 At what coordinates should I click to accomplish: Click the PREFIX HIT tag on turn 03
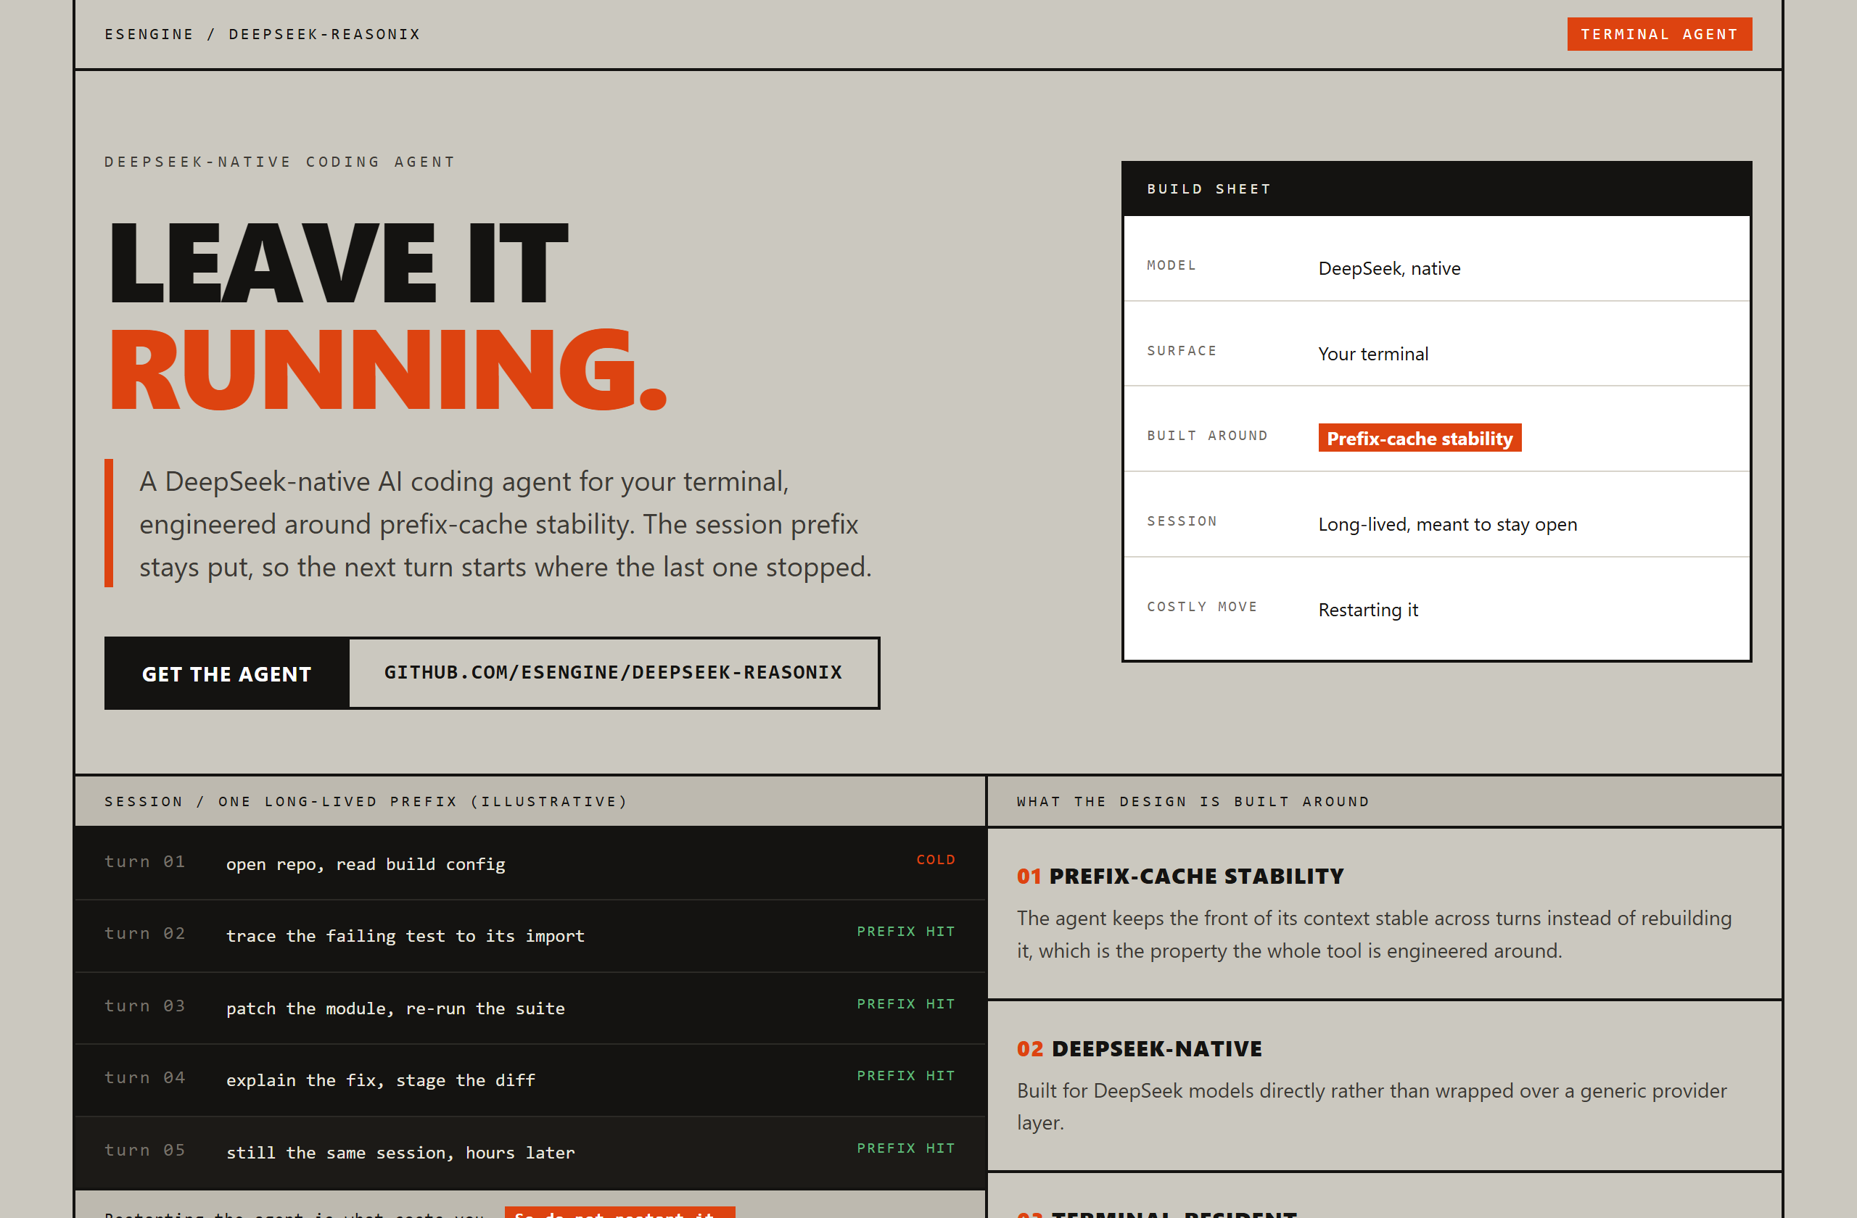coord(905,1003)
